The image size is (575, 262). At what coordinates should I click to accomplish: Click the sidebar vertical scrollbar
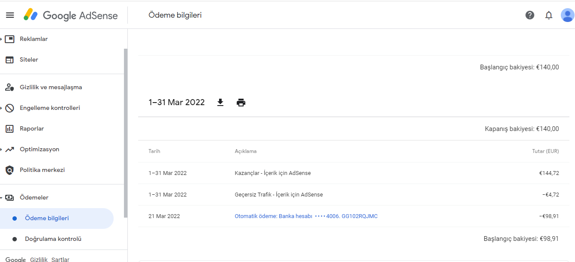point(126,133)
